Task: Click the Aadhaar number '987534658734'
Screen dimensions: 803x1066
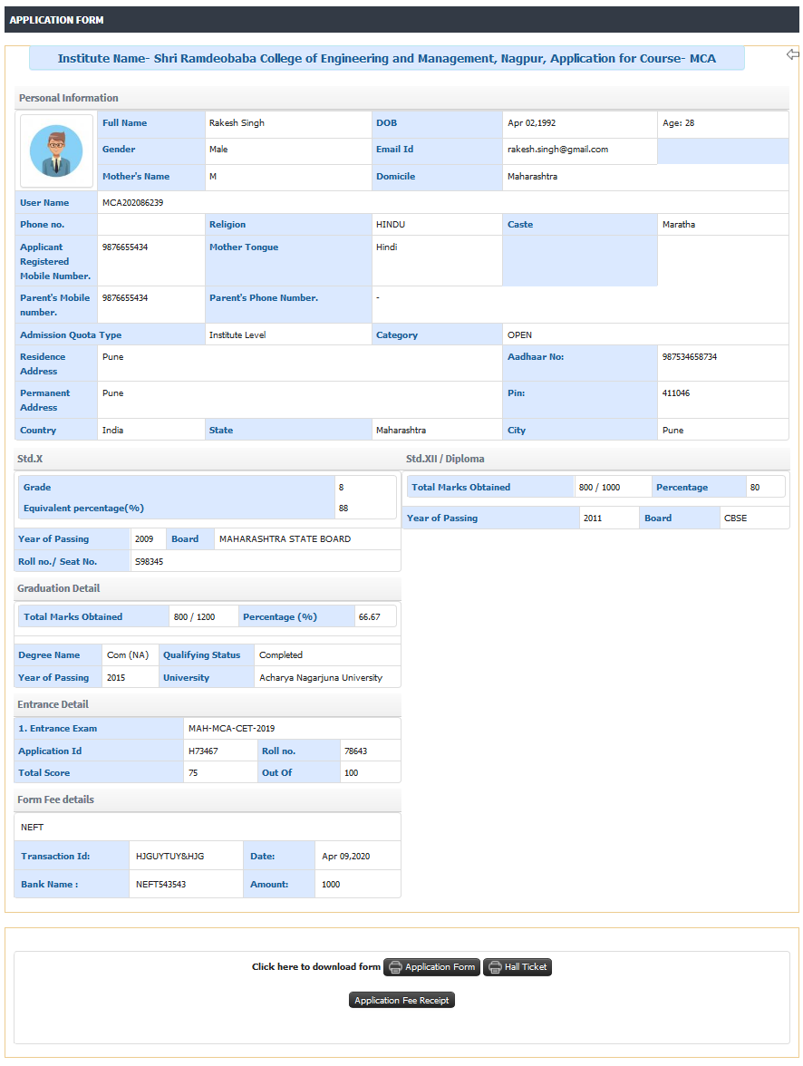Action: pyautogui.click(x=690, y=357)
